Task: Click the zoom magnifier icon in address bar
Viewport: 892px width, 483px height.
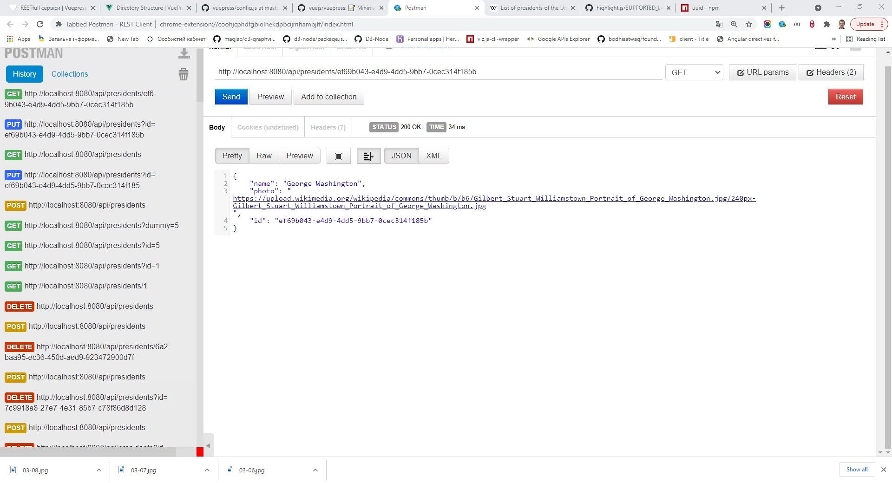Action: (734, 24)
